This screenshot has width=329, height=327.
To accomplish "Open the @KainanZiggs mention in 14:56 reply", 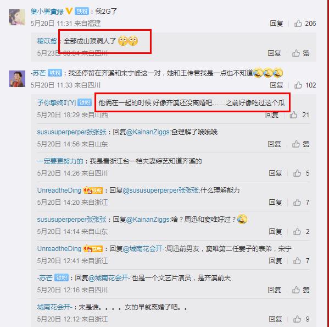I will pyautogui.click(x=148, y=132).
